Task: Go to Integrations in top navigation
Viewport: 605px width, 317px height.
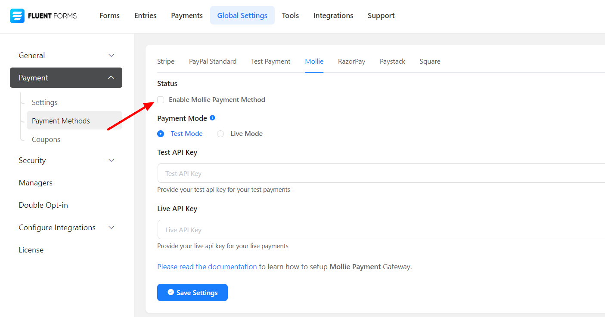Action: click(x=333, y=15)
